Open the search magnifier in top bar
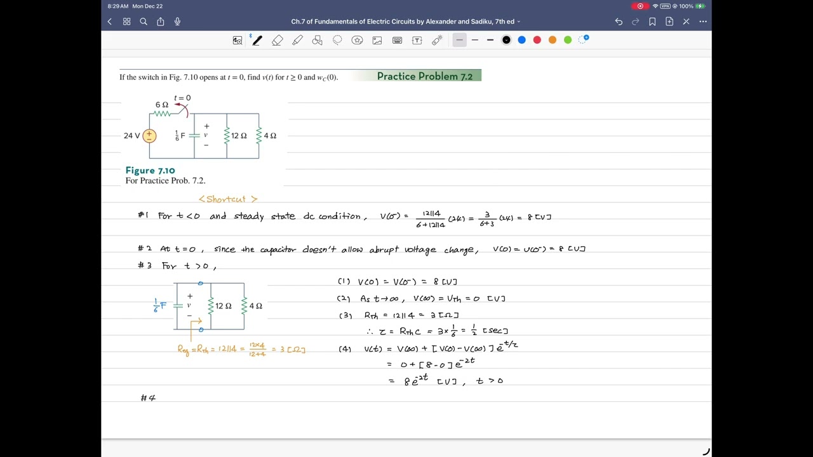 click(144, 22)
